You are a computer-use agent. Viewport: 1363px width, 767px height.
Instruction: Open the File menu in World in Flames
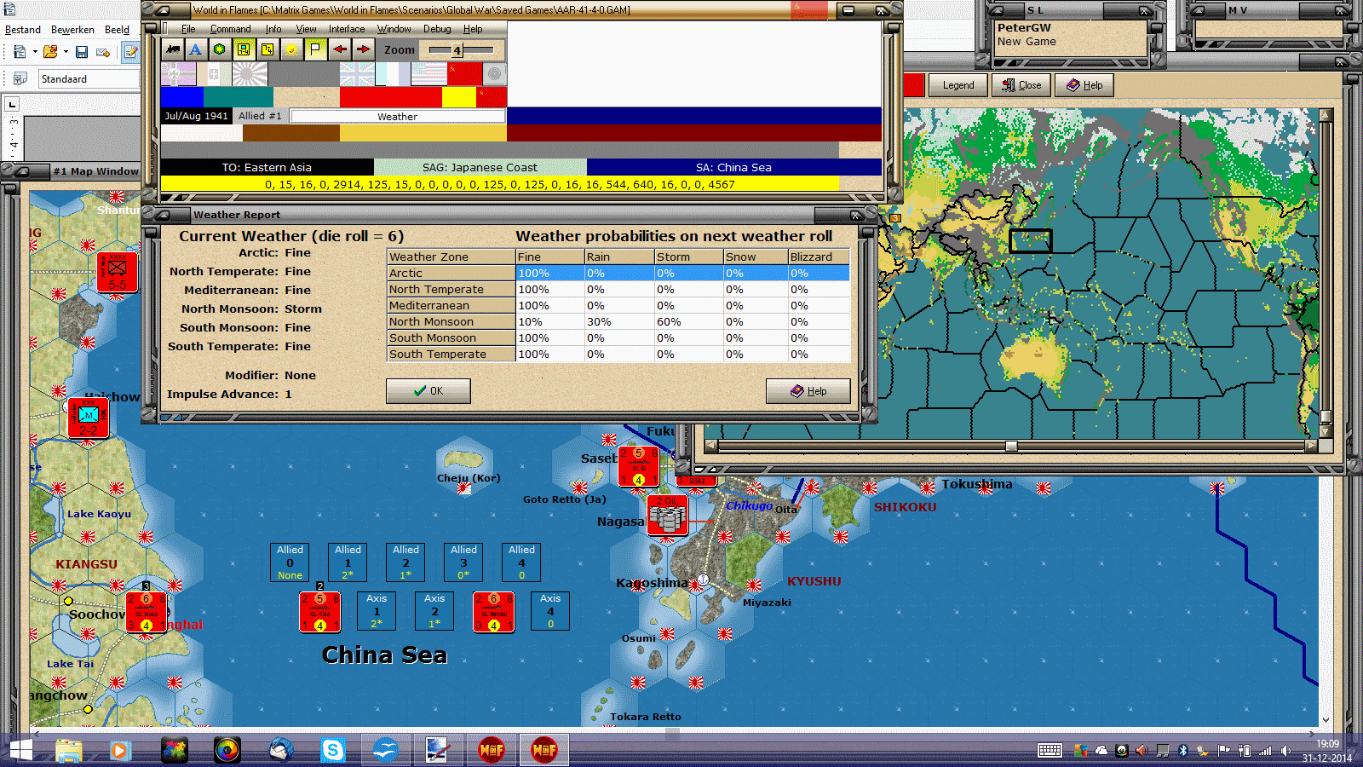(188, 29)
